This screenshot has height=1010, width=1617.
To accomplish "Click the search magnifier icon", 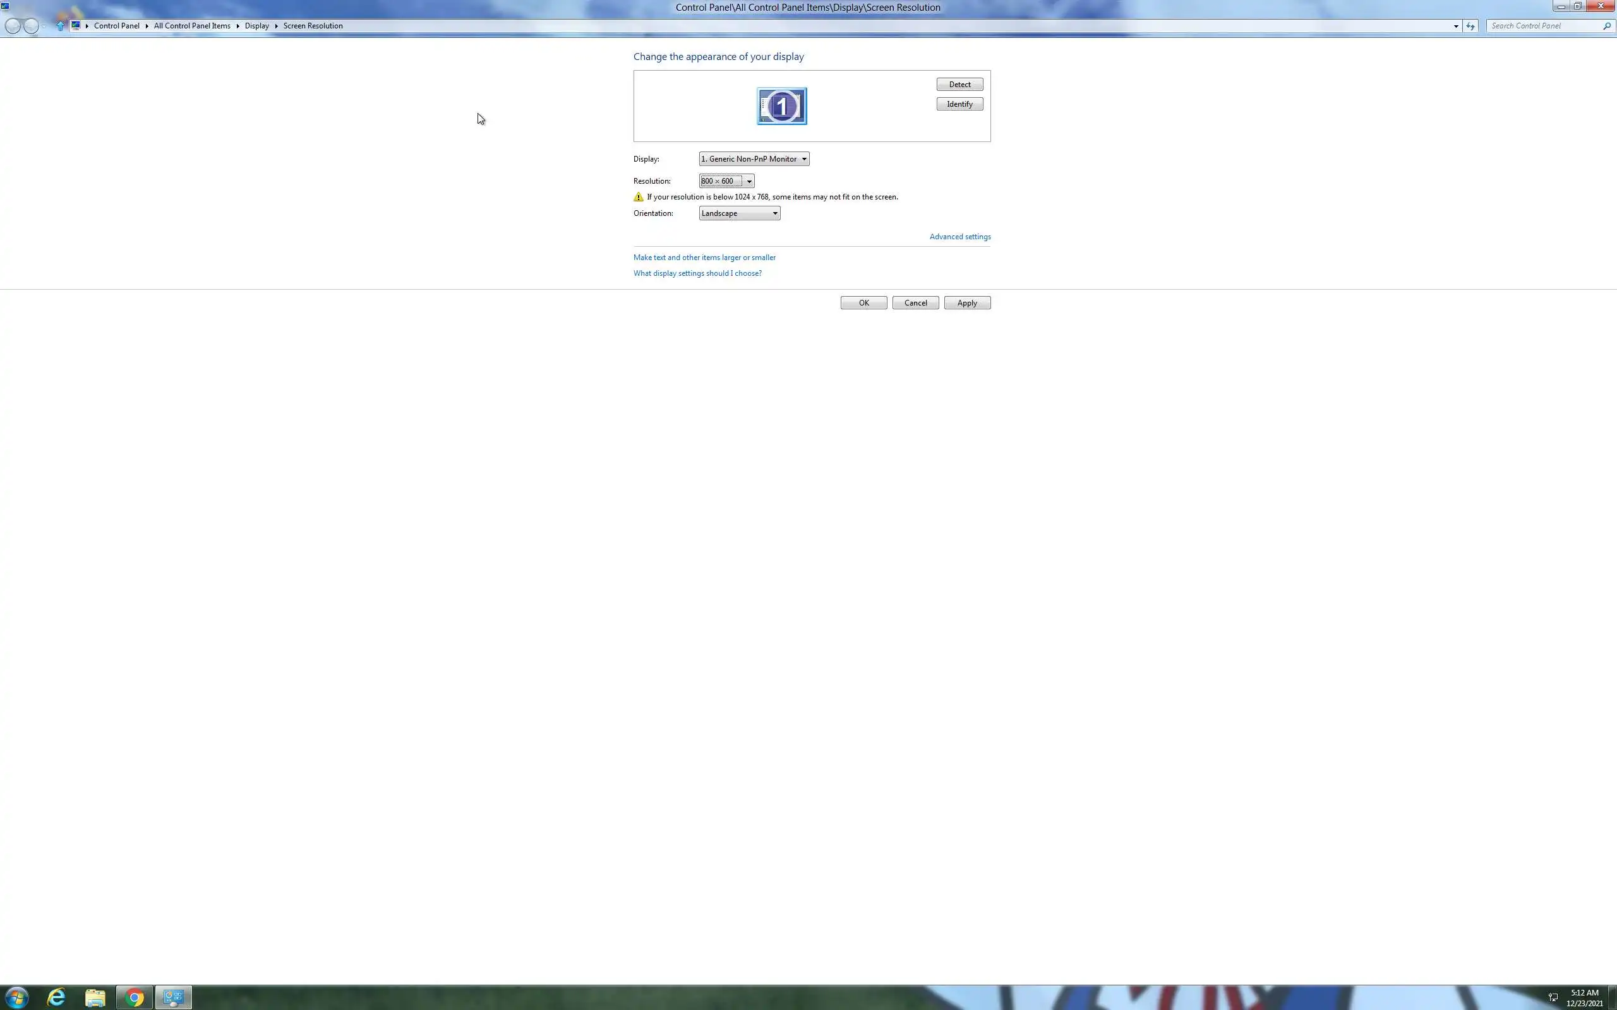I will [x=1606, y=26].
